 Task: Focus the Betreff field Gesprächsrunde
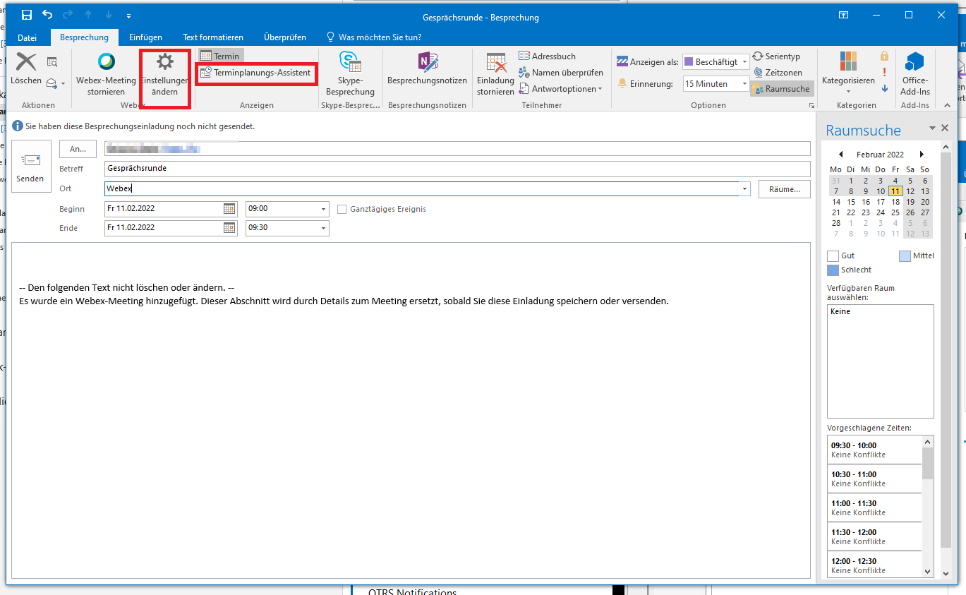click(457, 169)
